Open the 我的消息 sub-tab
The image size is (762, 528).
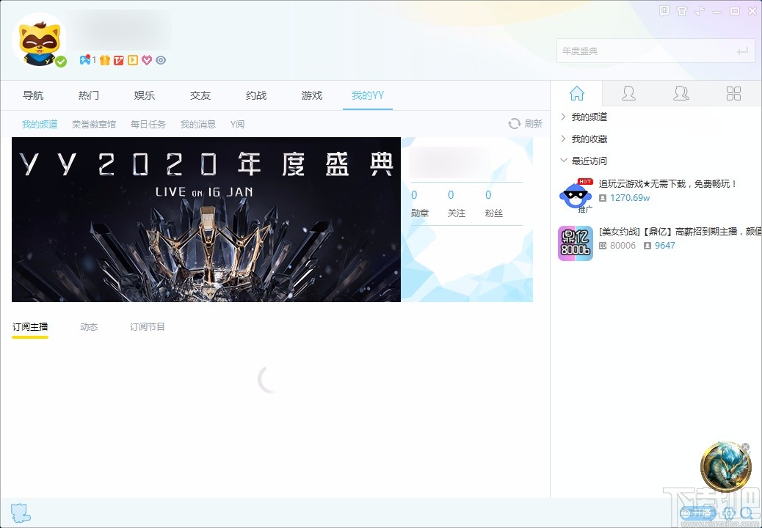(197, 124)
